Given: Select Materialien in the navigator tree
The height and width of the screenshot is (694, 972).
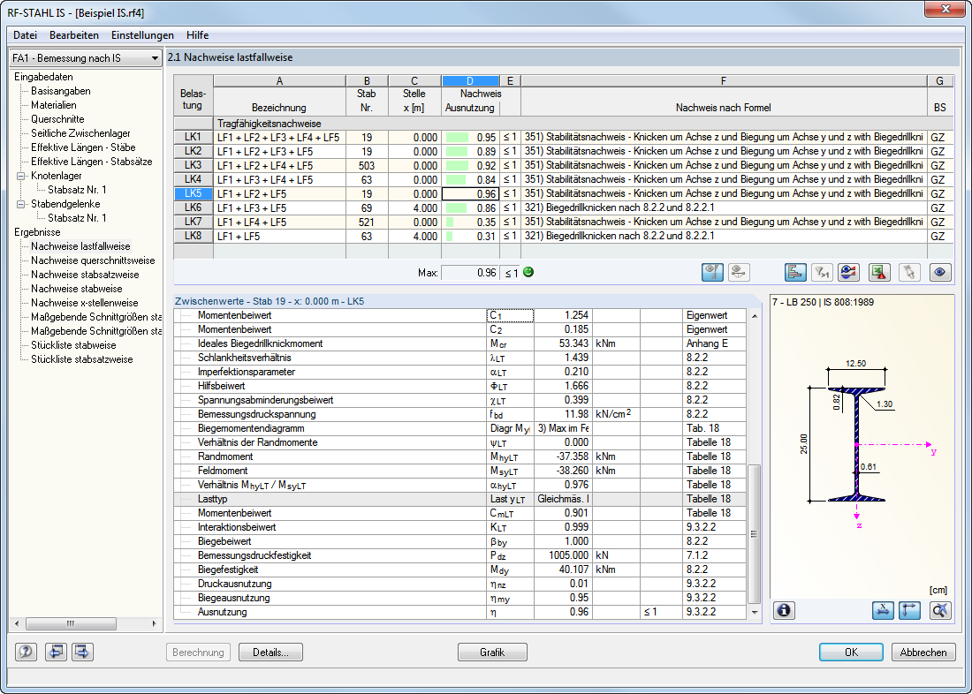Looking at the screenshot, I should (54, 105).
